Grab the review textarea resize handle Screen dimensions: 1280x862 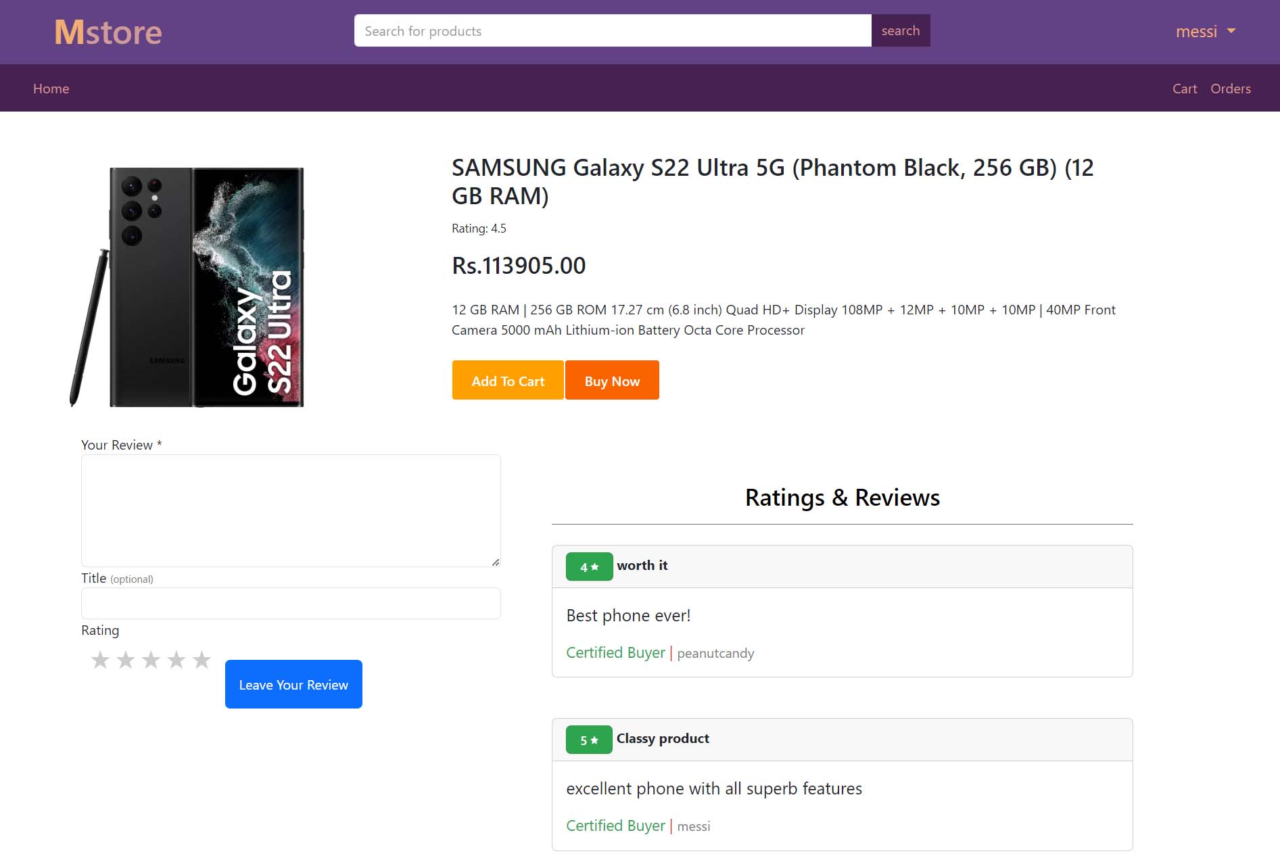point(496,562)
